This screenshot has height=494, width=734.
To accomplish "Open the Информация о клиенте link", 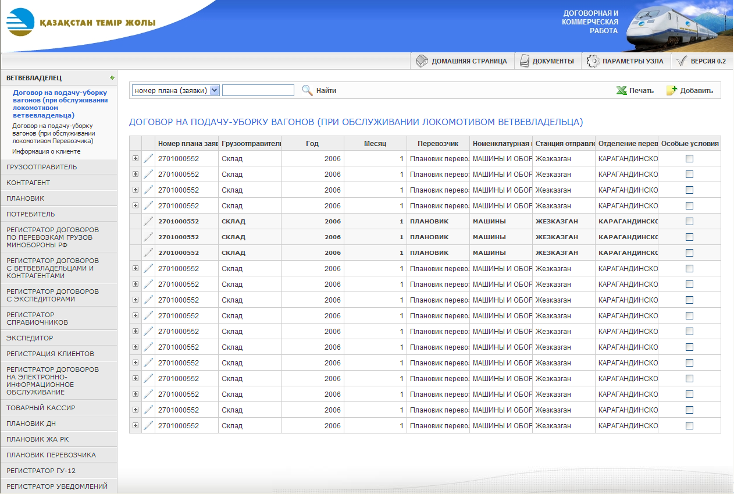I will pyautogui.click(x=47, y=151).
